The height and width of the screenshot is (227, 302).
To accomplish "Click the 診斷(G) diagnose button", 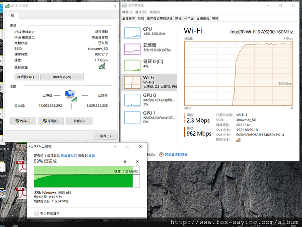I will pos(79,121).
